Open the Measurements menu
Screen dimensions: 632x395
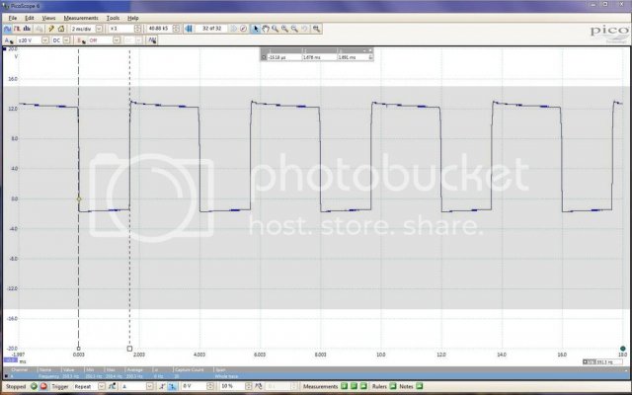point(81,18)
